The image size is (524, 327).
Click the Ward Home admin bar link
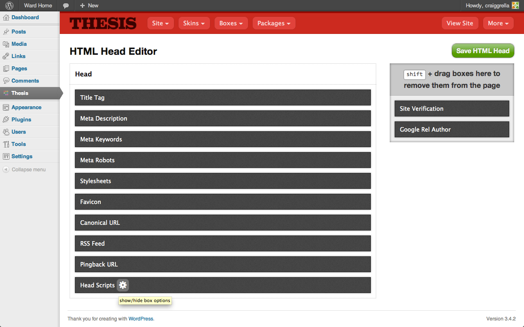[x=38, y=6]
